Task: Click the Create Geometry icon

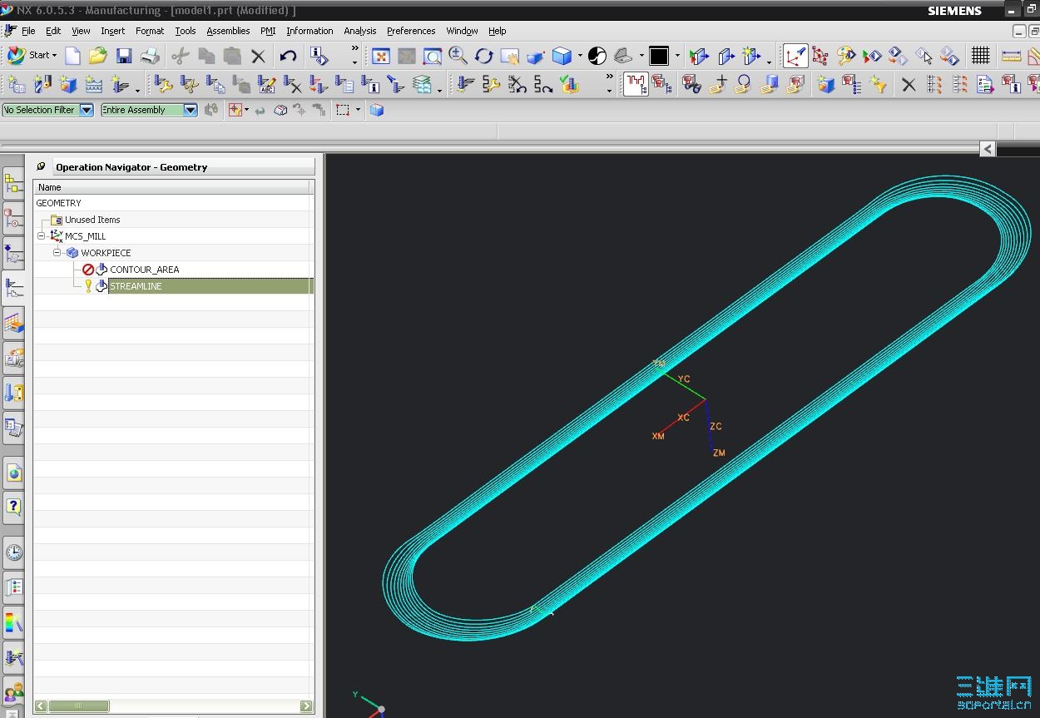Action: click(x=68, y=84)
